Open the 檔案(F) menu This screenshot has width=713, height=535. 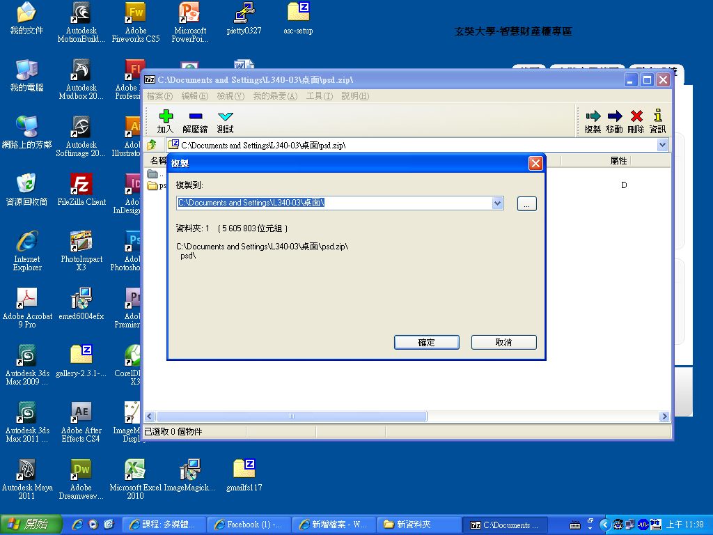(159, 96)
